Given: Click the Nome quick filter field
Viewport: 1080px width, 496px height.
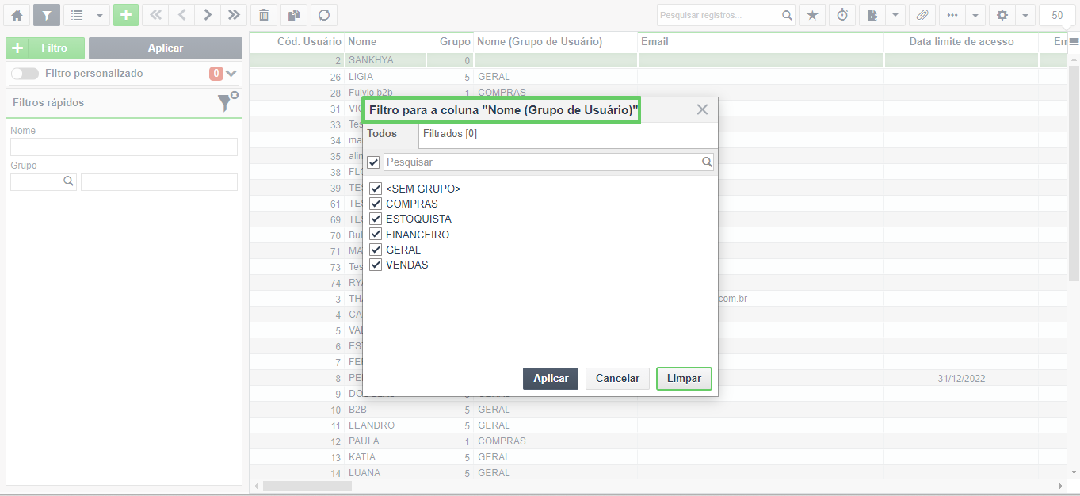Looking at the screenshot, I should tap(124, 147).
